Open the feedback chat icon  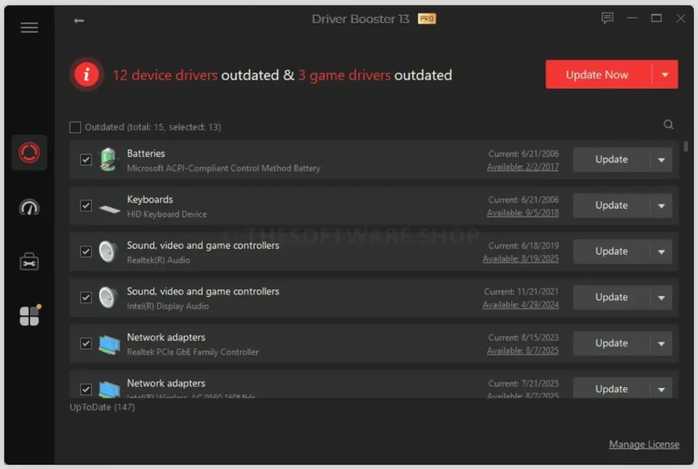(x=607, y=18)
